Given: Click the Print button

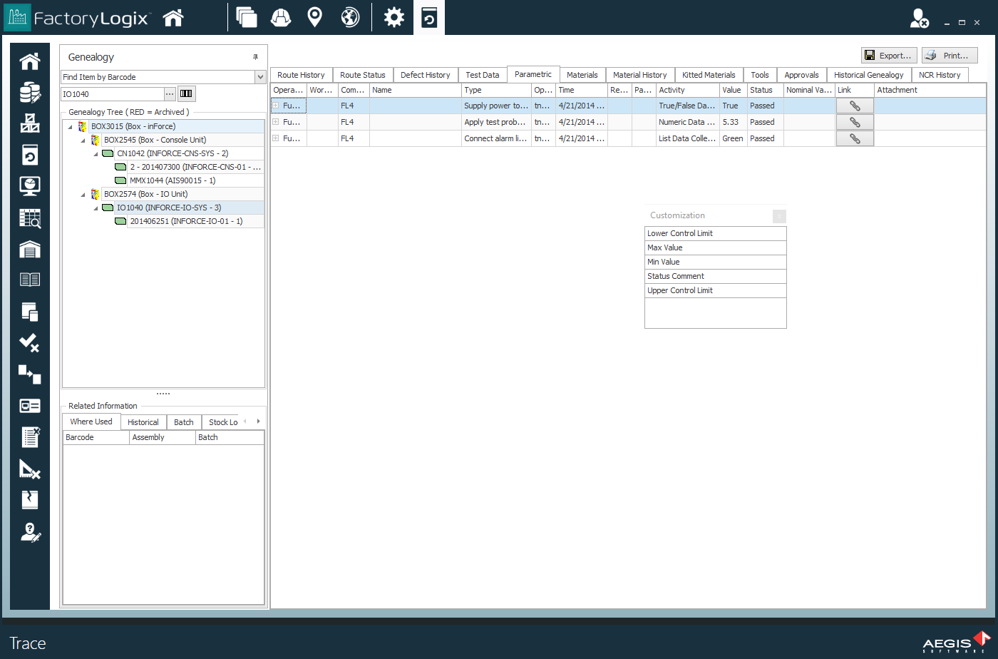Looking at the screenshot, I should pos(948,55).
